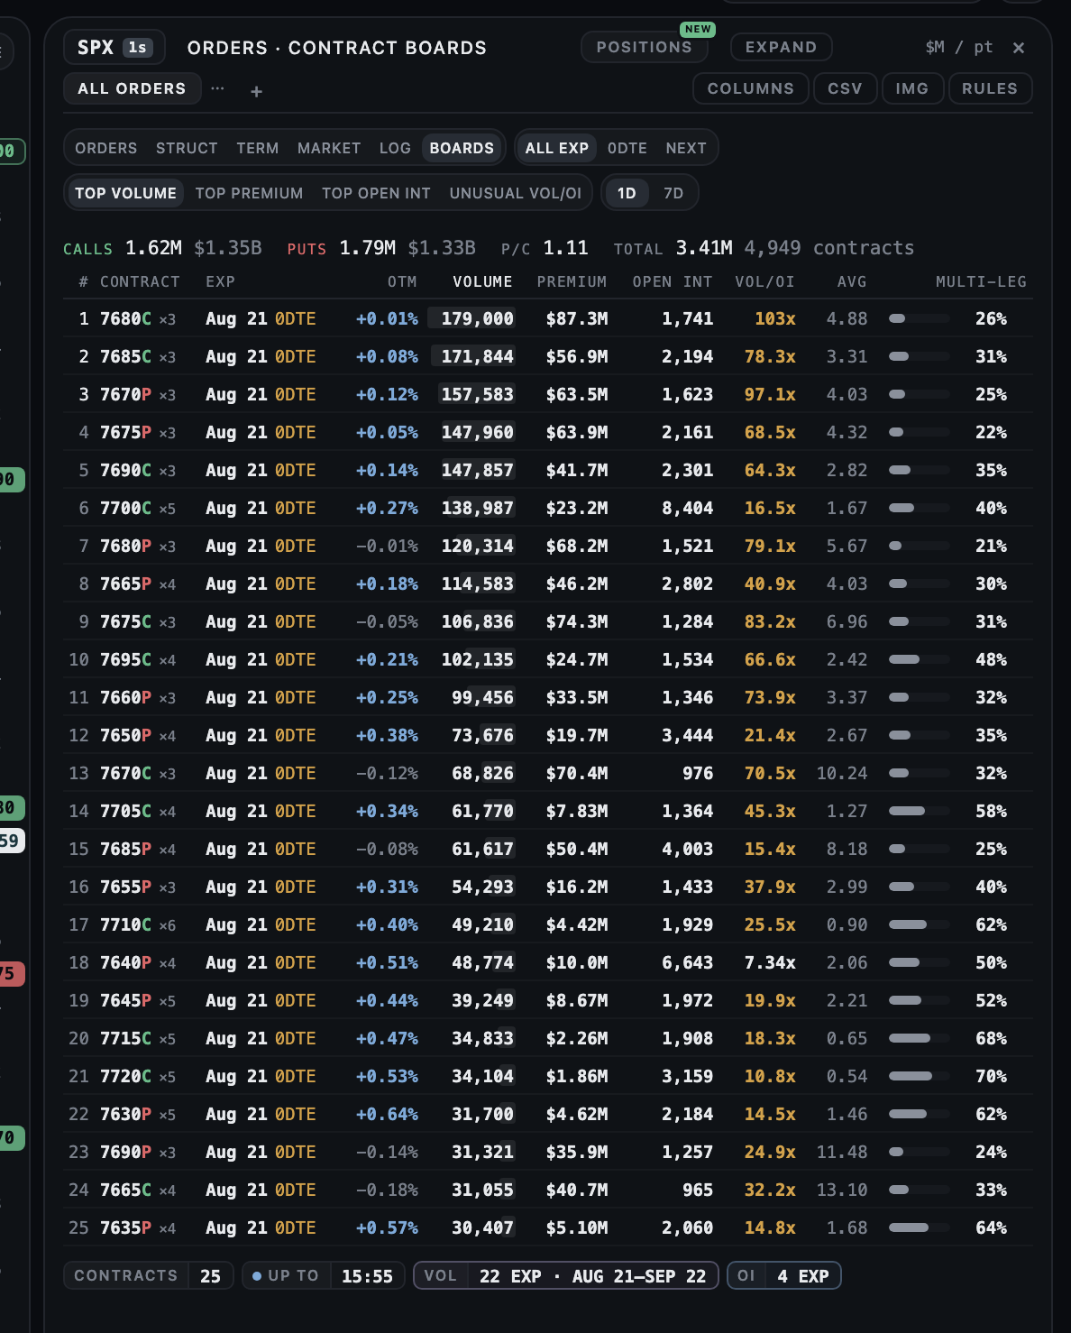Click the 70% multi-leg value
This screenshot has height=1333, width=1071.
tap(992, 1077)
